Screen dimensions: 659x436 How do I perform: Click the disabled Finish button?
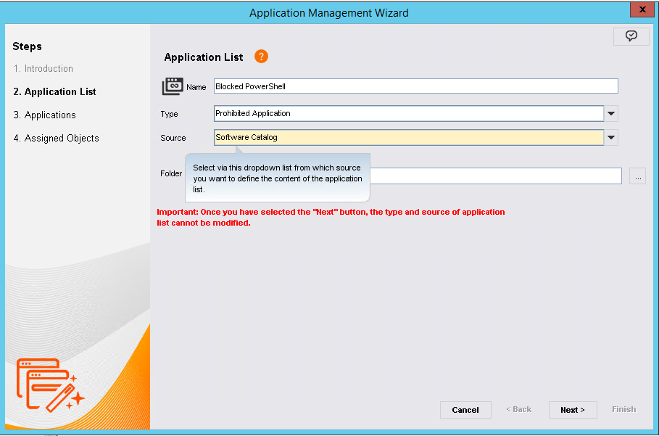click(623, 409)
